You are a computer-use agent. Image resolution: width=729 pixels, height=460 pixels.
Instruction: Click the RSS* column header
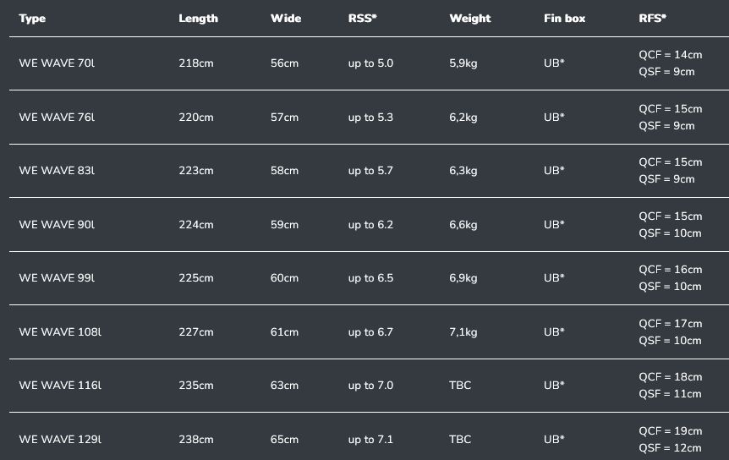(362, 18)
